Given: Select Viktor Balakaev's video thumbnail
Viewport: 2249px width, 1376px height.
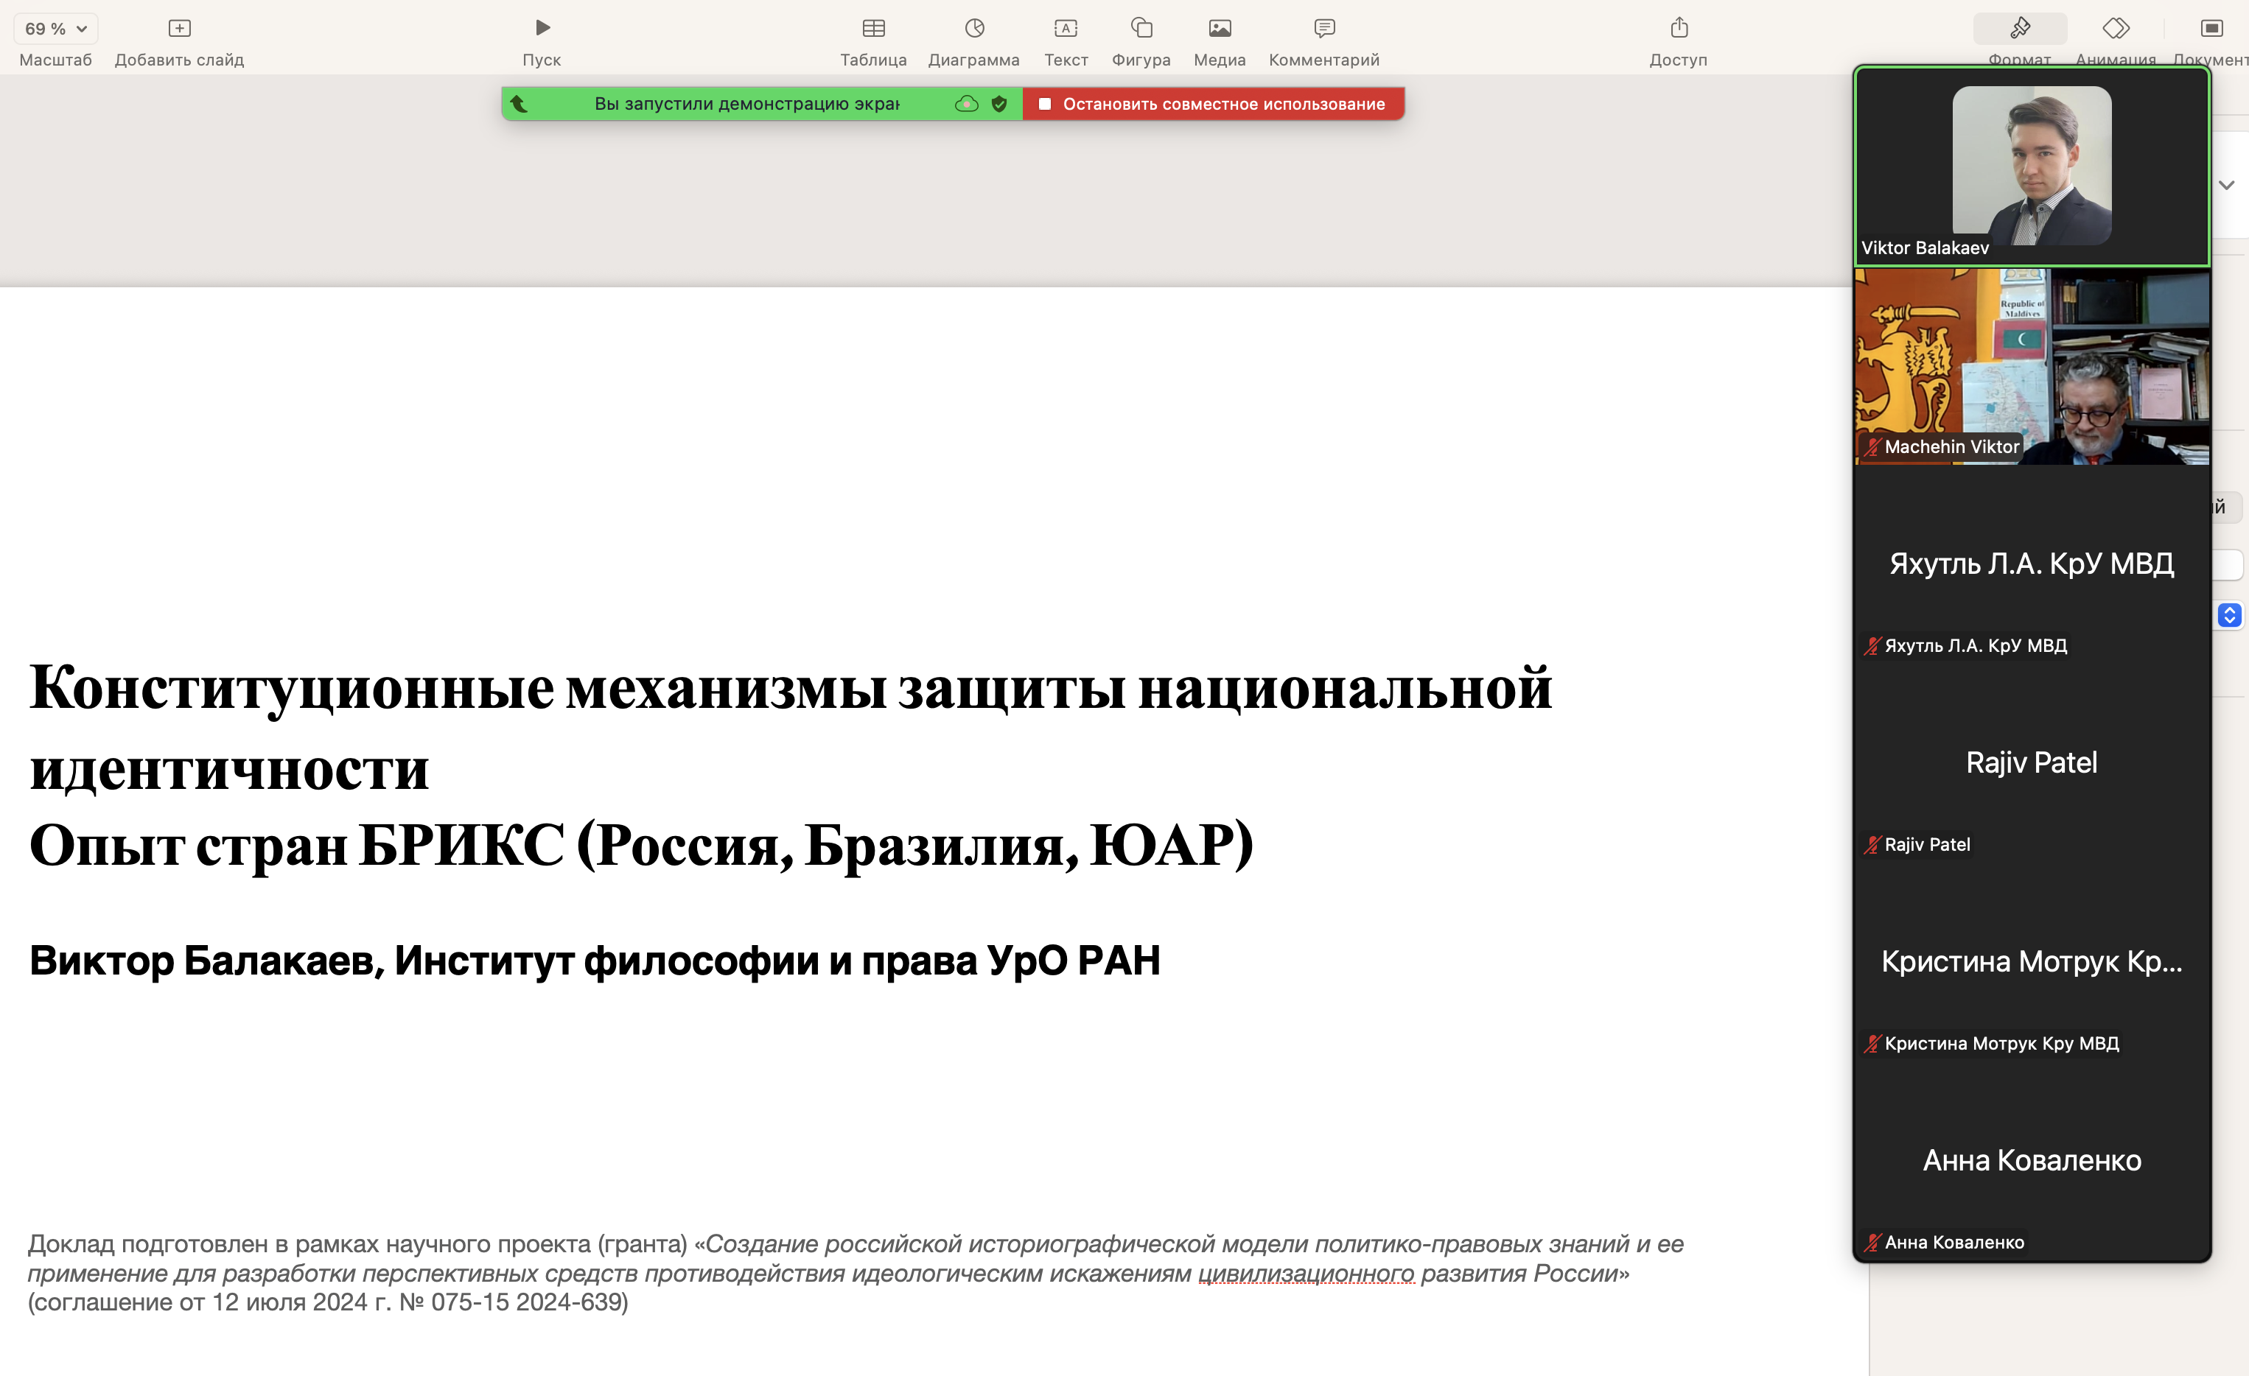Looking at the screenshot, I should 2031,166.
